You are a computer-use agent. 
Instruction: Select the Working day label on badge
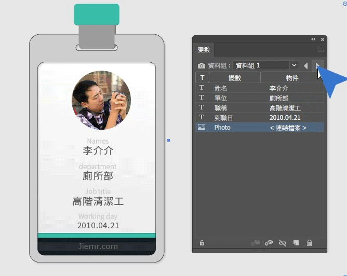98,216
